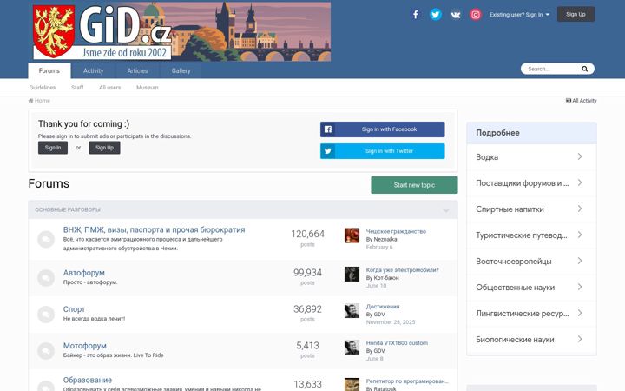Open the VK social icon
The height and width of the screenshot is (391, 625).
tap(455, 15)
